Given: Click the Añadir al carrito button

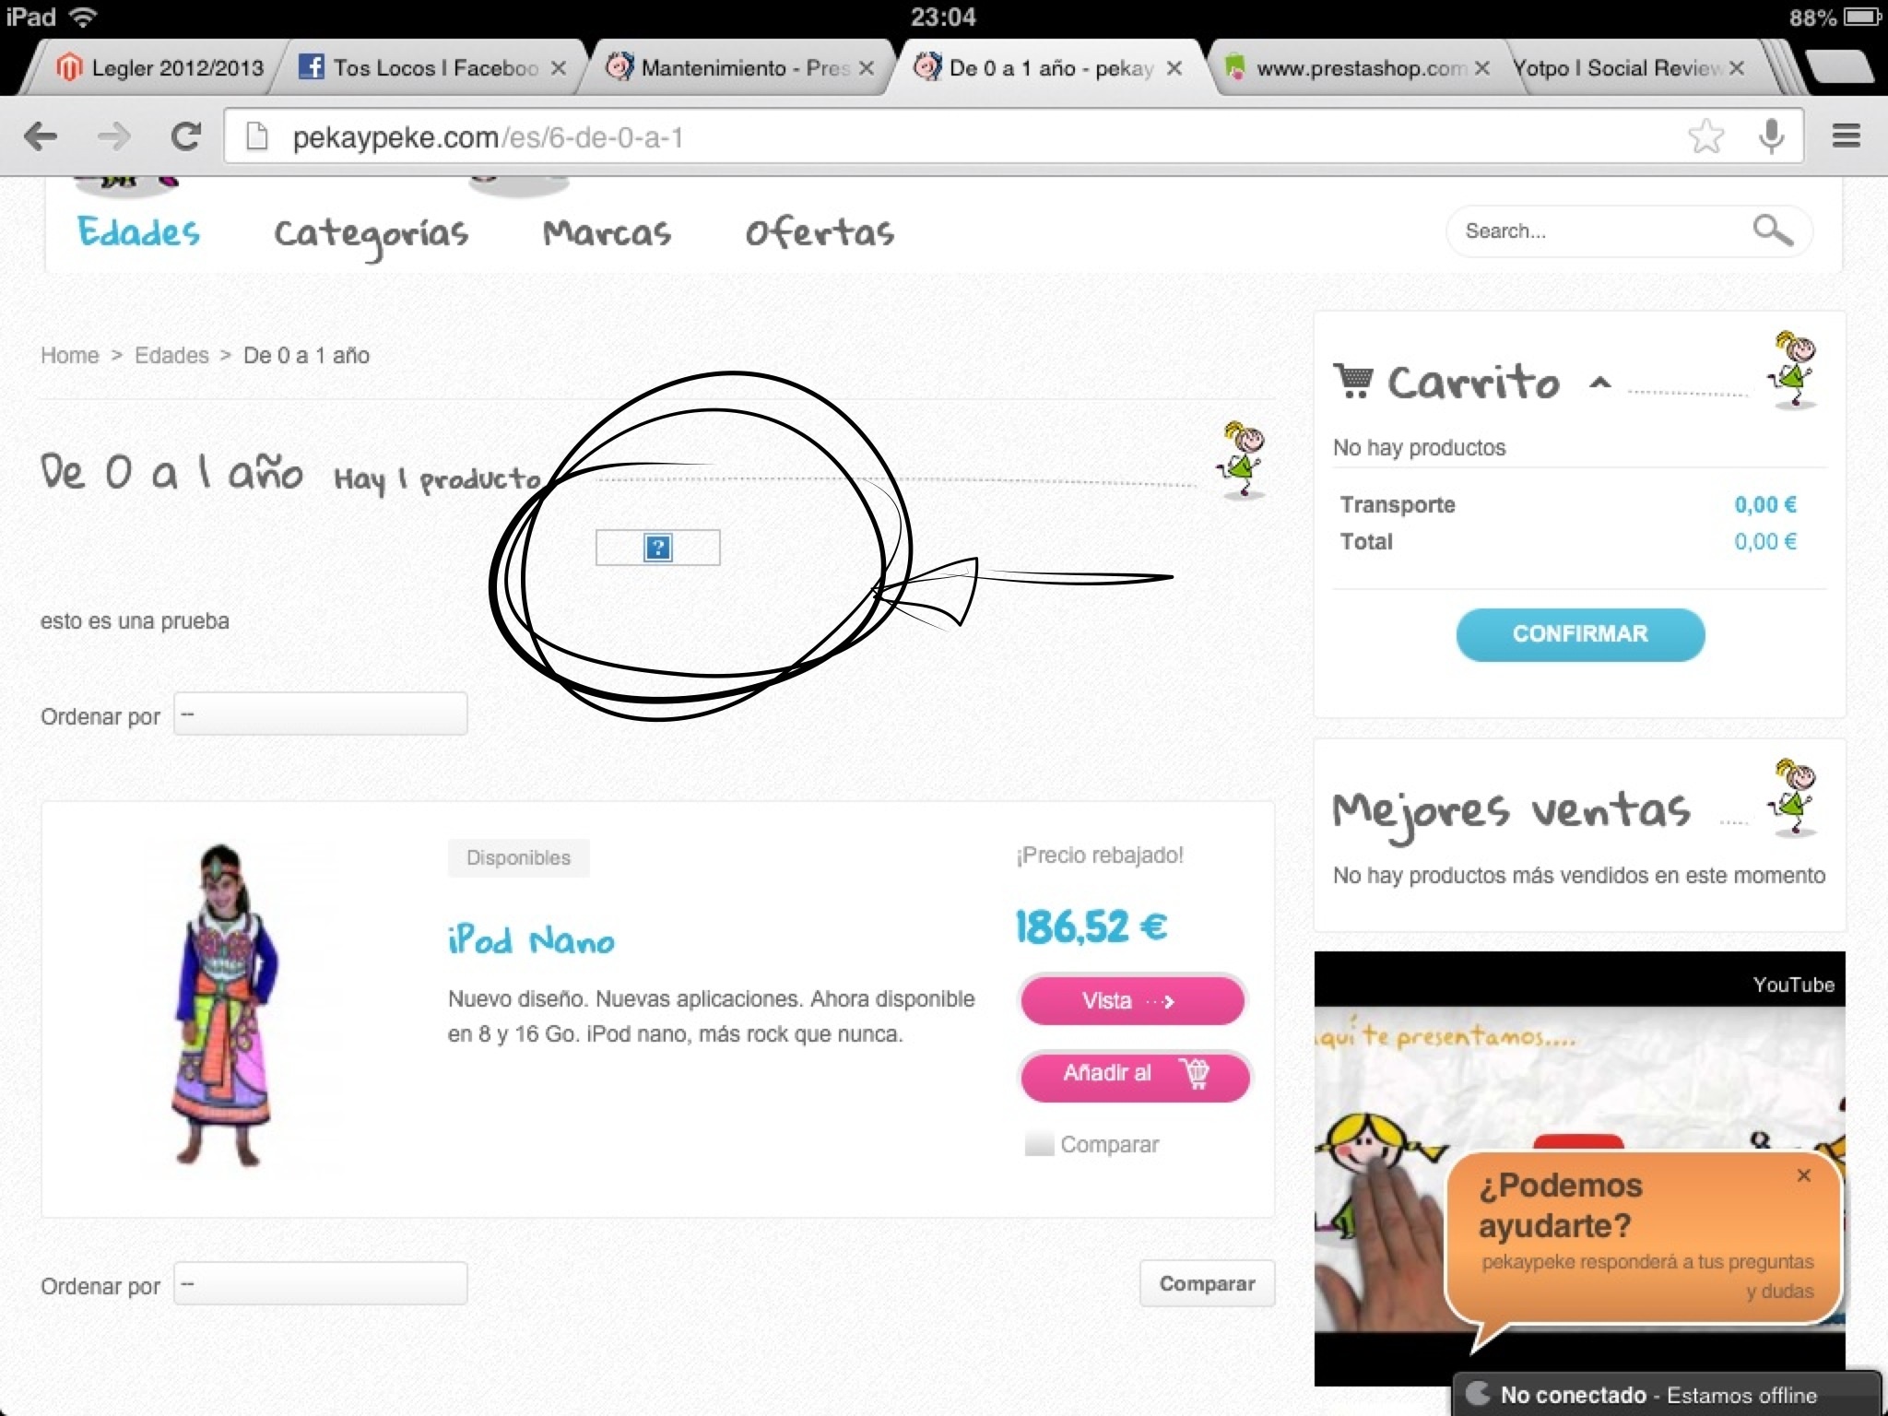Looking at the screenshot, I should (1134, 1074).
